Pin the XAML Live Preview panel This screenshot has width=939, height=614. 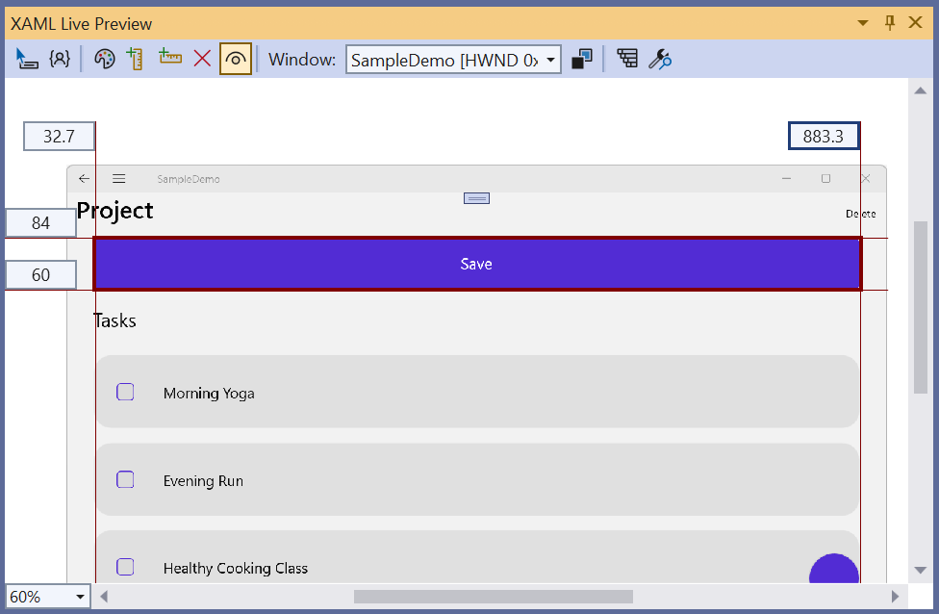click(890, 23)
